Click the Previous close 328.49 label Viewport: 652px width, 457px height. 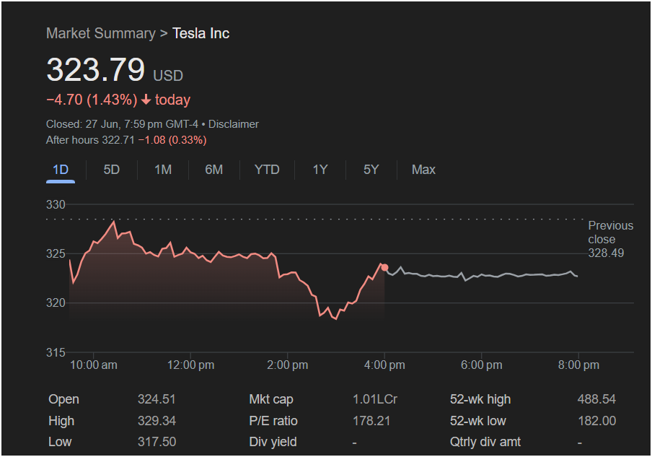click(610, 239)
